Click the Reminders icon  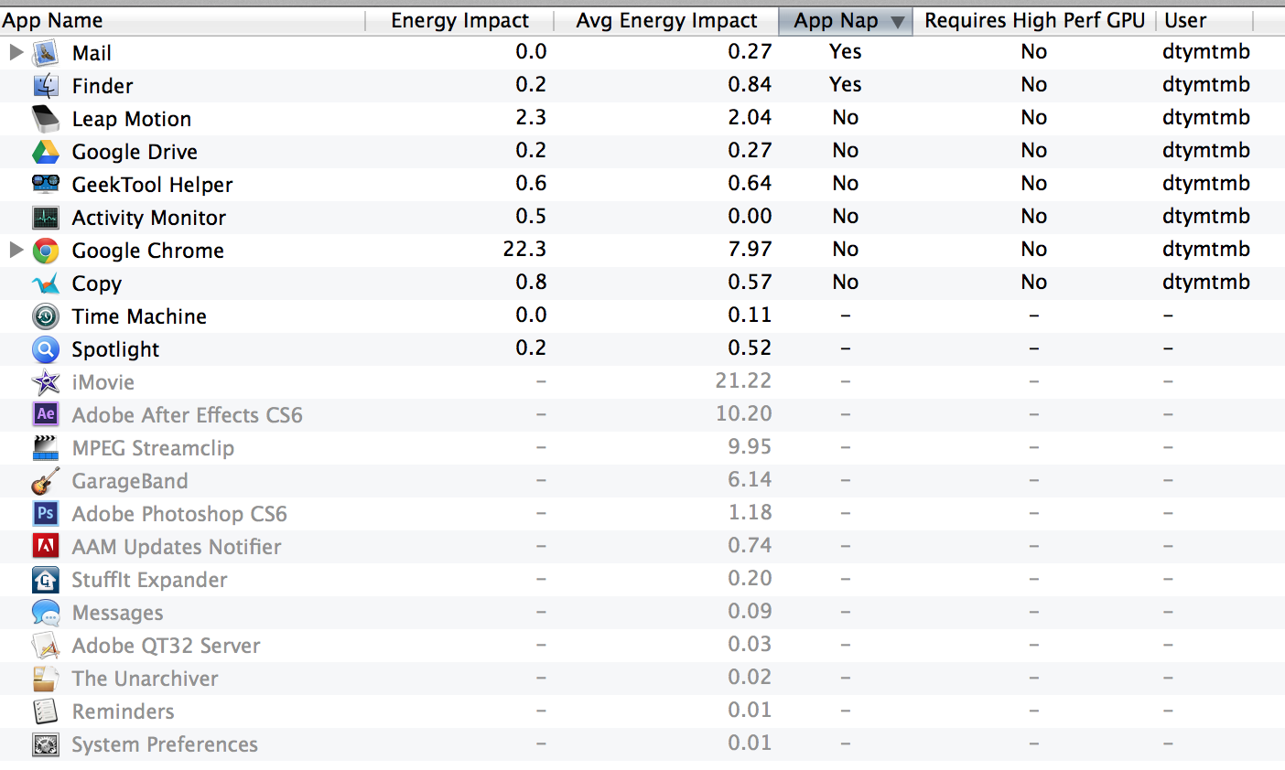(x=46, y=711)
